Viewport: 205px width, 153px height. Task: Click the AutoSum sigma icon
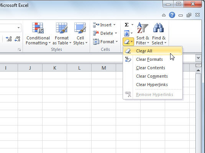[x=126, y=25]
